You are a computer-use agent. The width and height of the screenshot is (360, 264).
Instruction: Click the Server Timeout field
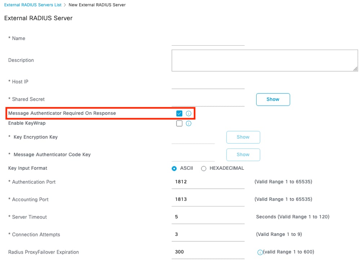tap(208, 217)
